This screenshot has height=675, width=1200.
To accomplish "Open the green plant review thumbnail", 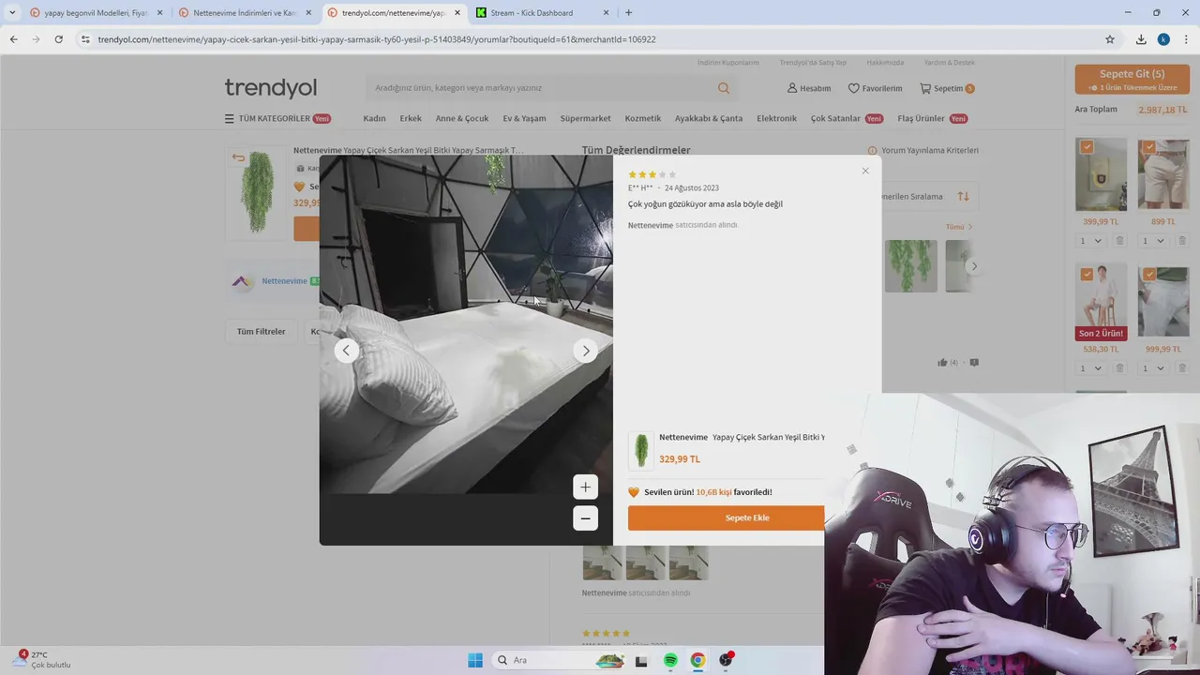I will click(x=910, y=266).
